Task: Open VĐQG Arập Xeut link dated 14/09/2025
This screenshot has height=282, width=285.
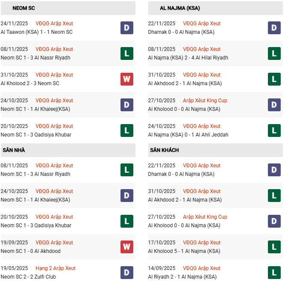Action: pos(202,268)
